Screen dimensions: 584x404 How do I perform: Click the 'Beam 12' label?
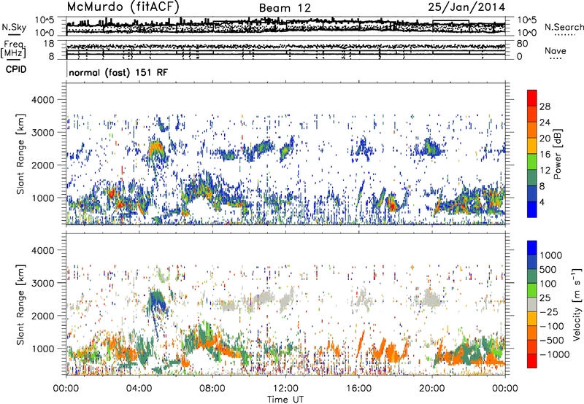click(285, 8)
